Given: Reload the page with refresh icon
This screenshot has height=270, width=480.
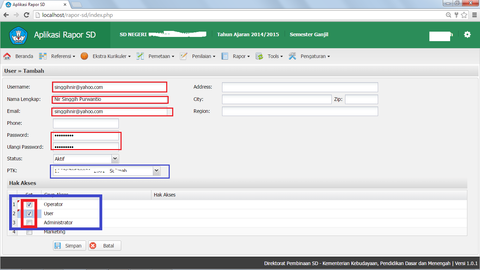Looking at the screenshot, I should 26,15.
